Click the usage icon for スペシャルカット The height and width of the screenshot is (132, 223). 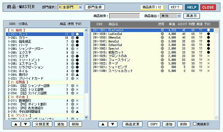[x=162, y=71]
